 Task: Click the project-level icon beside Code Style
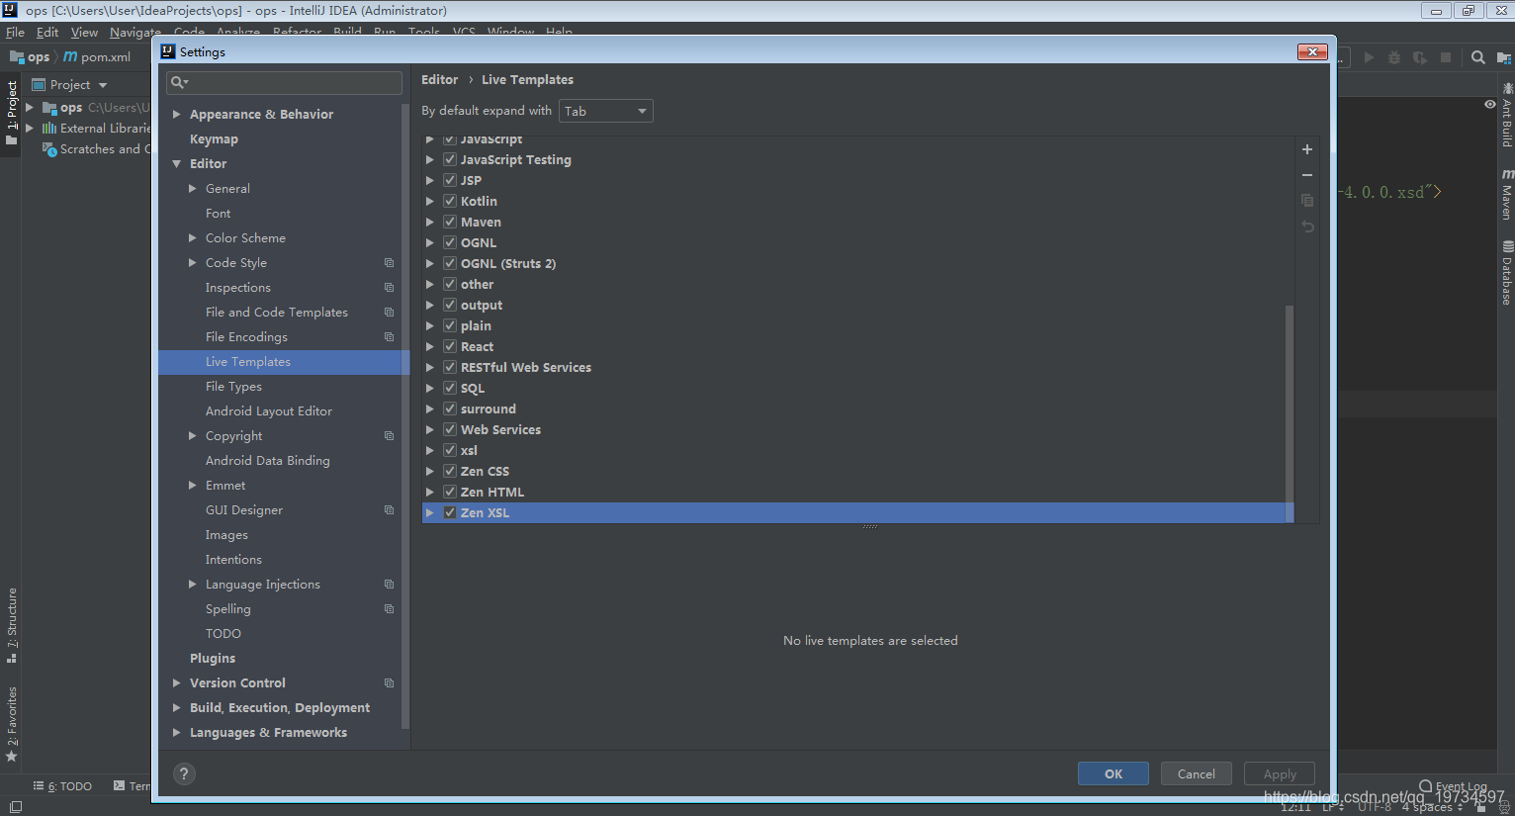coord(389,263)
